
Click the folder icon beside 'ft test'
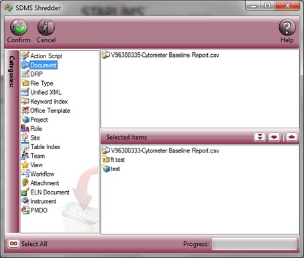tap(106, 159)
